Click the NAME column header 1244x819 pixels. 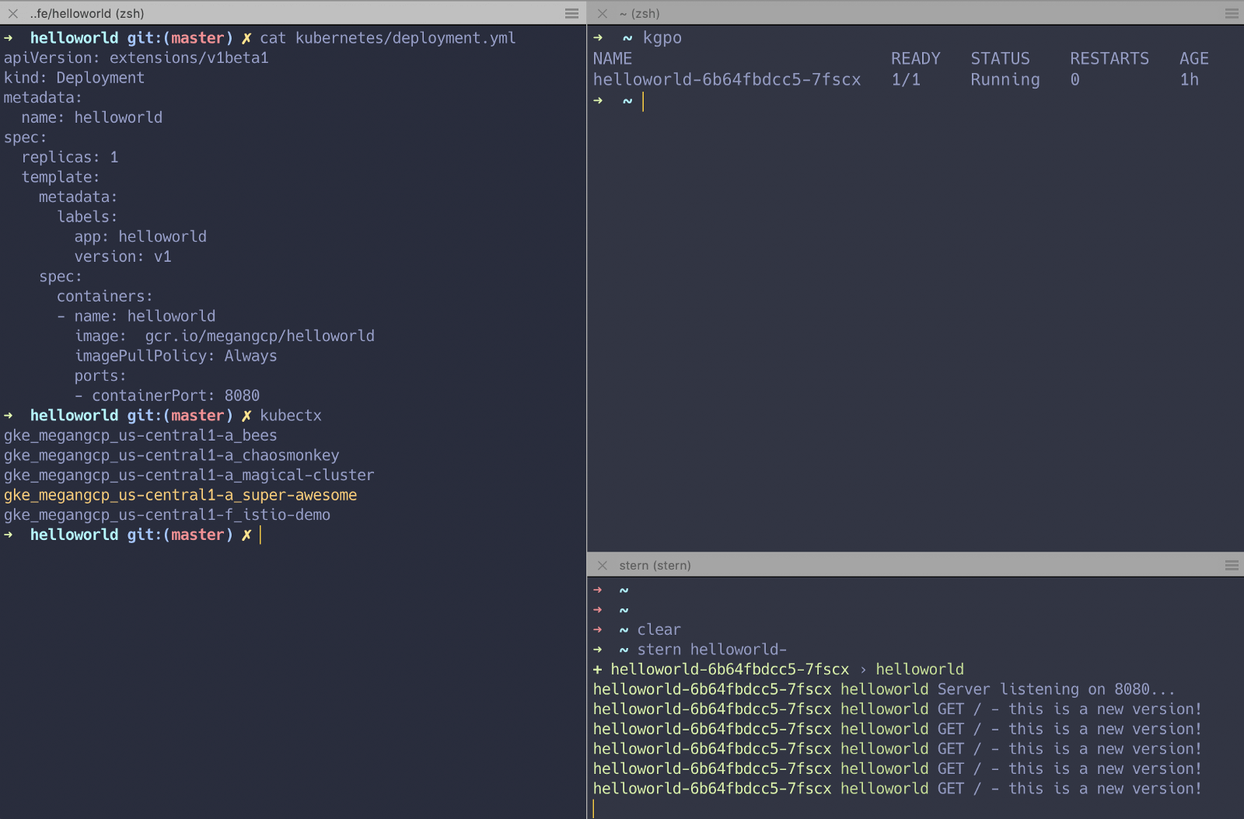tap(613, 59)
